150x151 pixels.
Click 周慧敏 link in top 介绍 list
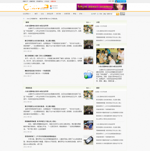click(x=109, y=37)
